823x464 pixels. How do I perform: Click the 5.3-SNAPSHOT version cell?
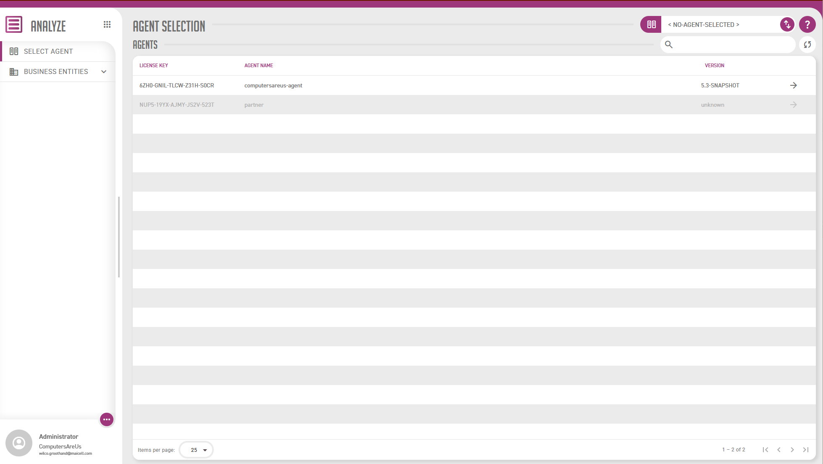point(720,85)
